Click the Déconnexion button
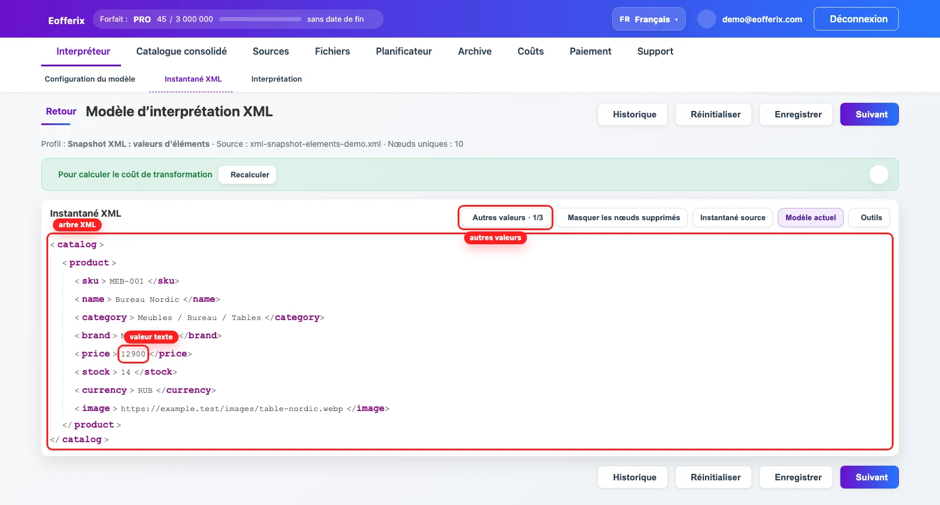Screen dimensions: 940x505 click(856, 19)
